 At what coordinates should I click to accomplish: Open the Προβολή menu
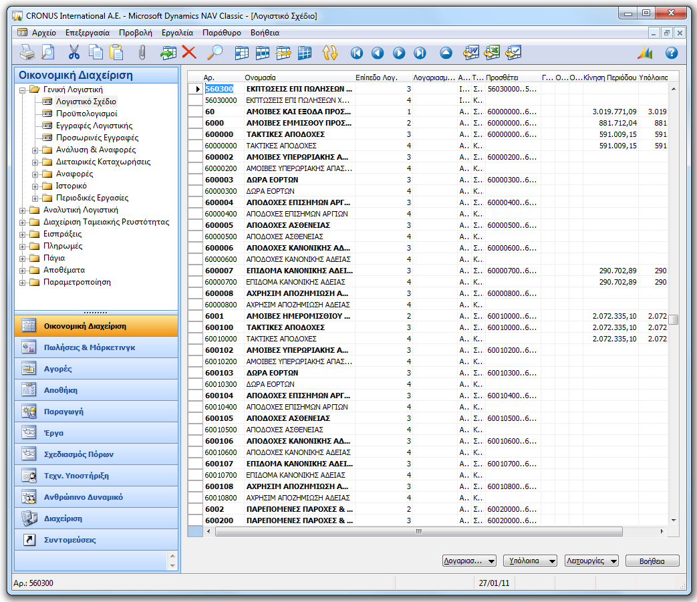(x=136, y=33)
